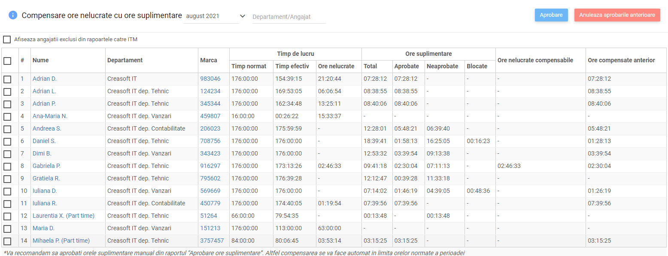Click the Departament column header
This screenshot has width=668, height=256.
[x=125, y=60]
